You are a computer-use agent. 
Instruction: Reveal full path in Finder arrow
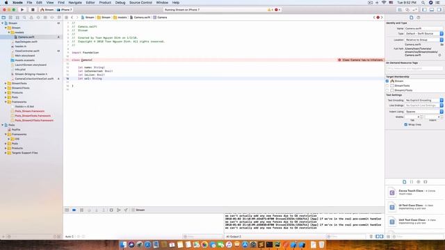439,56
